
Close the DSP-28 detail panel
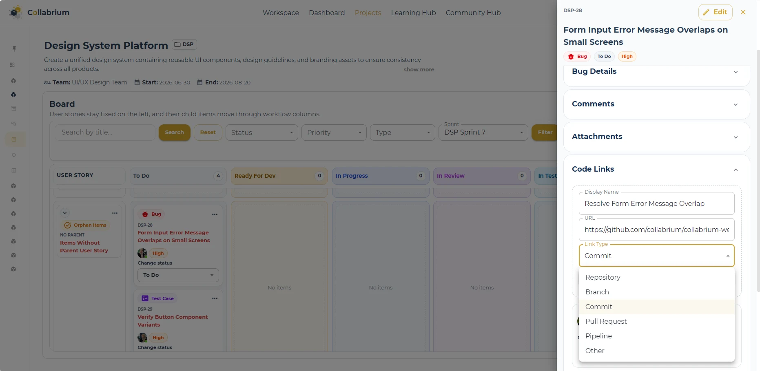[743, 12]
